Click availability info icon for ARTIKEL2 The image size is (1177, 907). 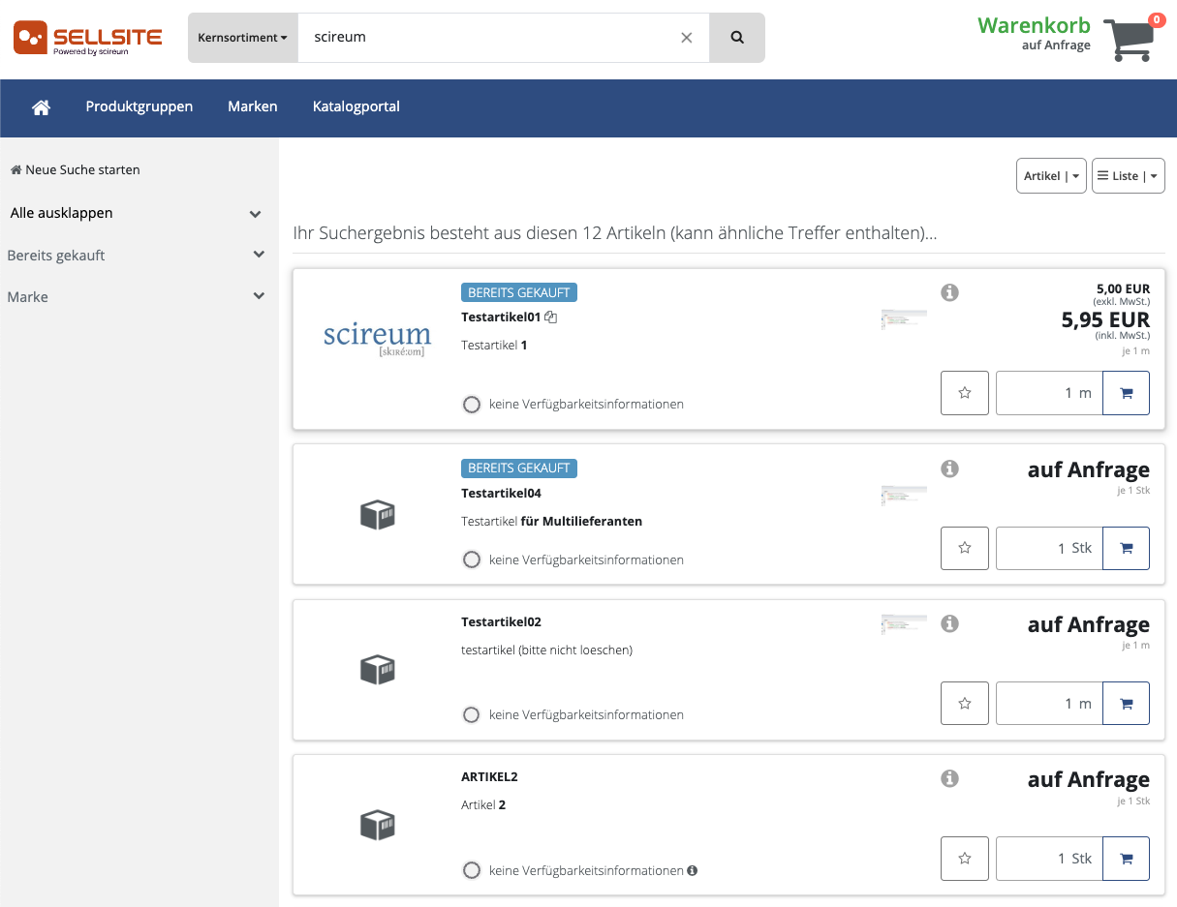(x=693, y=870)
